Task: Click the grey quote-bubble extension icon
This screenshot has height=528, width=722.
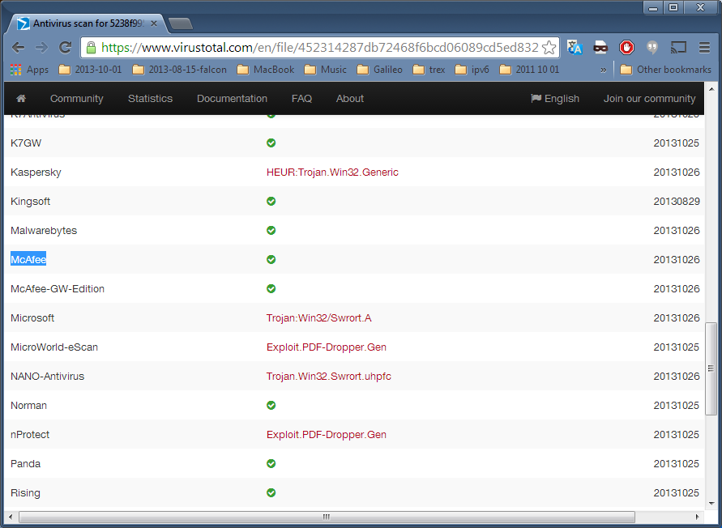Action: (x=652, y=48)
